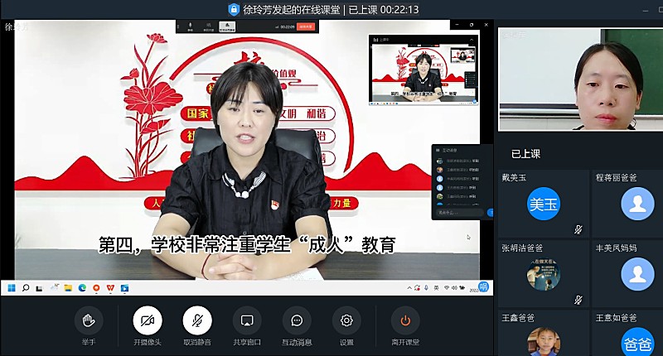Image resolution: width=663 pixels, height=356 pixels.
Task: Open Microsoft Edge in shared taskbar
Action: 82,288
